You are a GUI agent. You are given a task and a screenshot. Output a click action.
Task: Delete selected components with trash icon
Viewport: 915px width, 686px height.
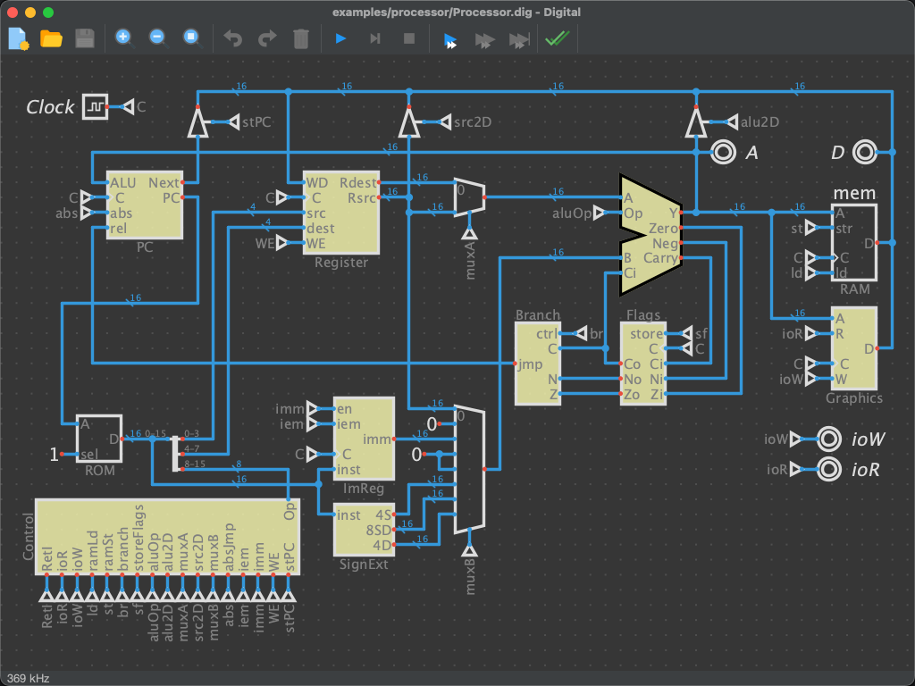coord(301,38)
